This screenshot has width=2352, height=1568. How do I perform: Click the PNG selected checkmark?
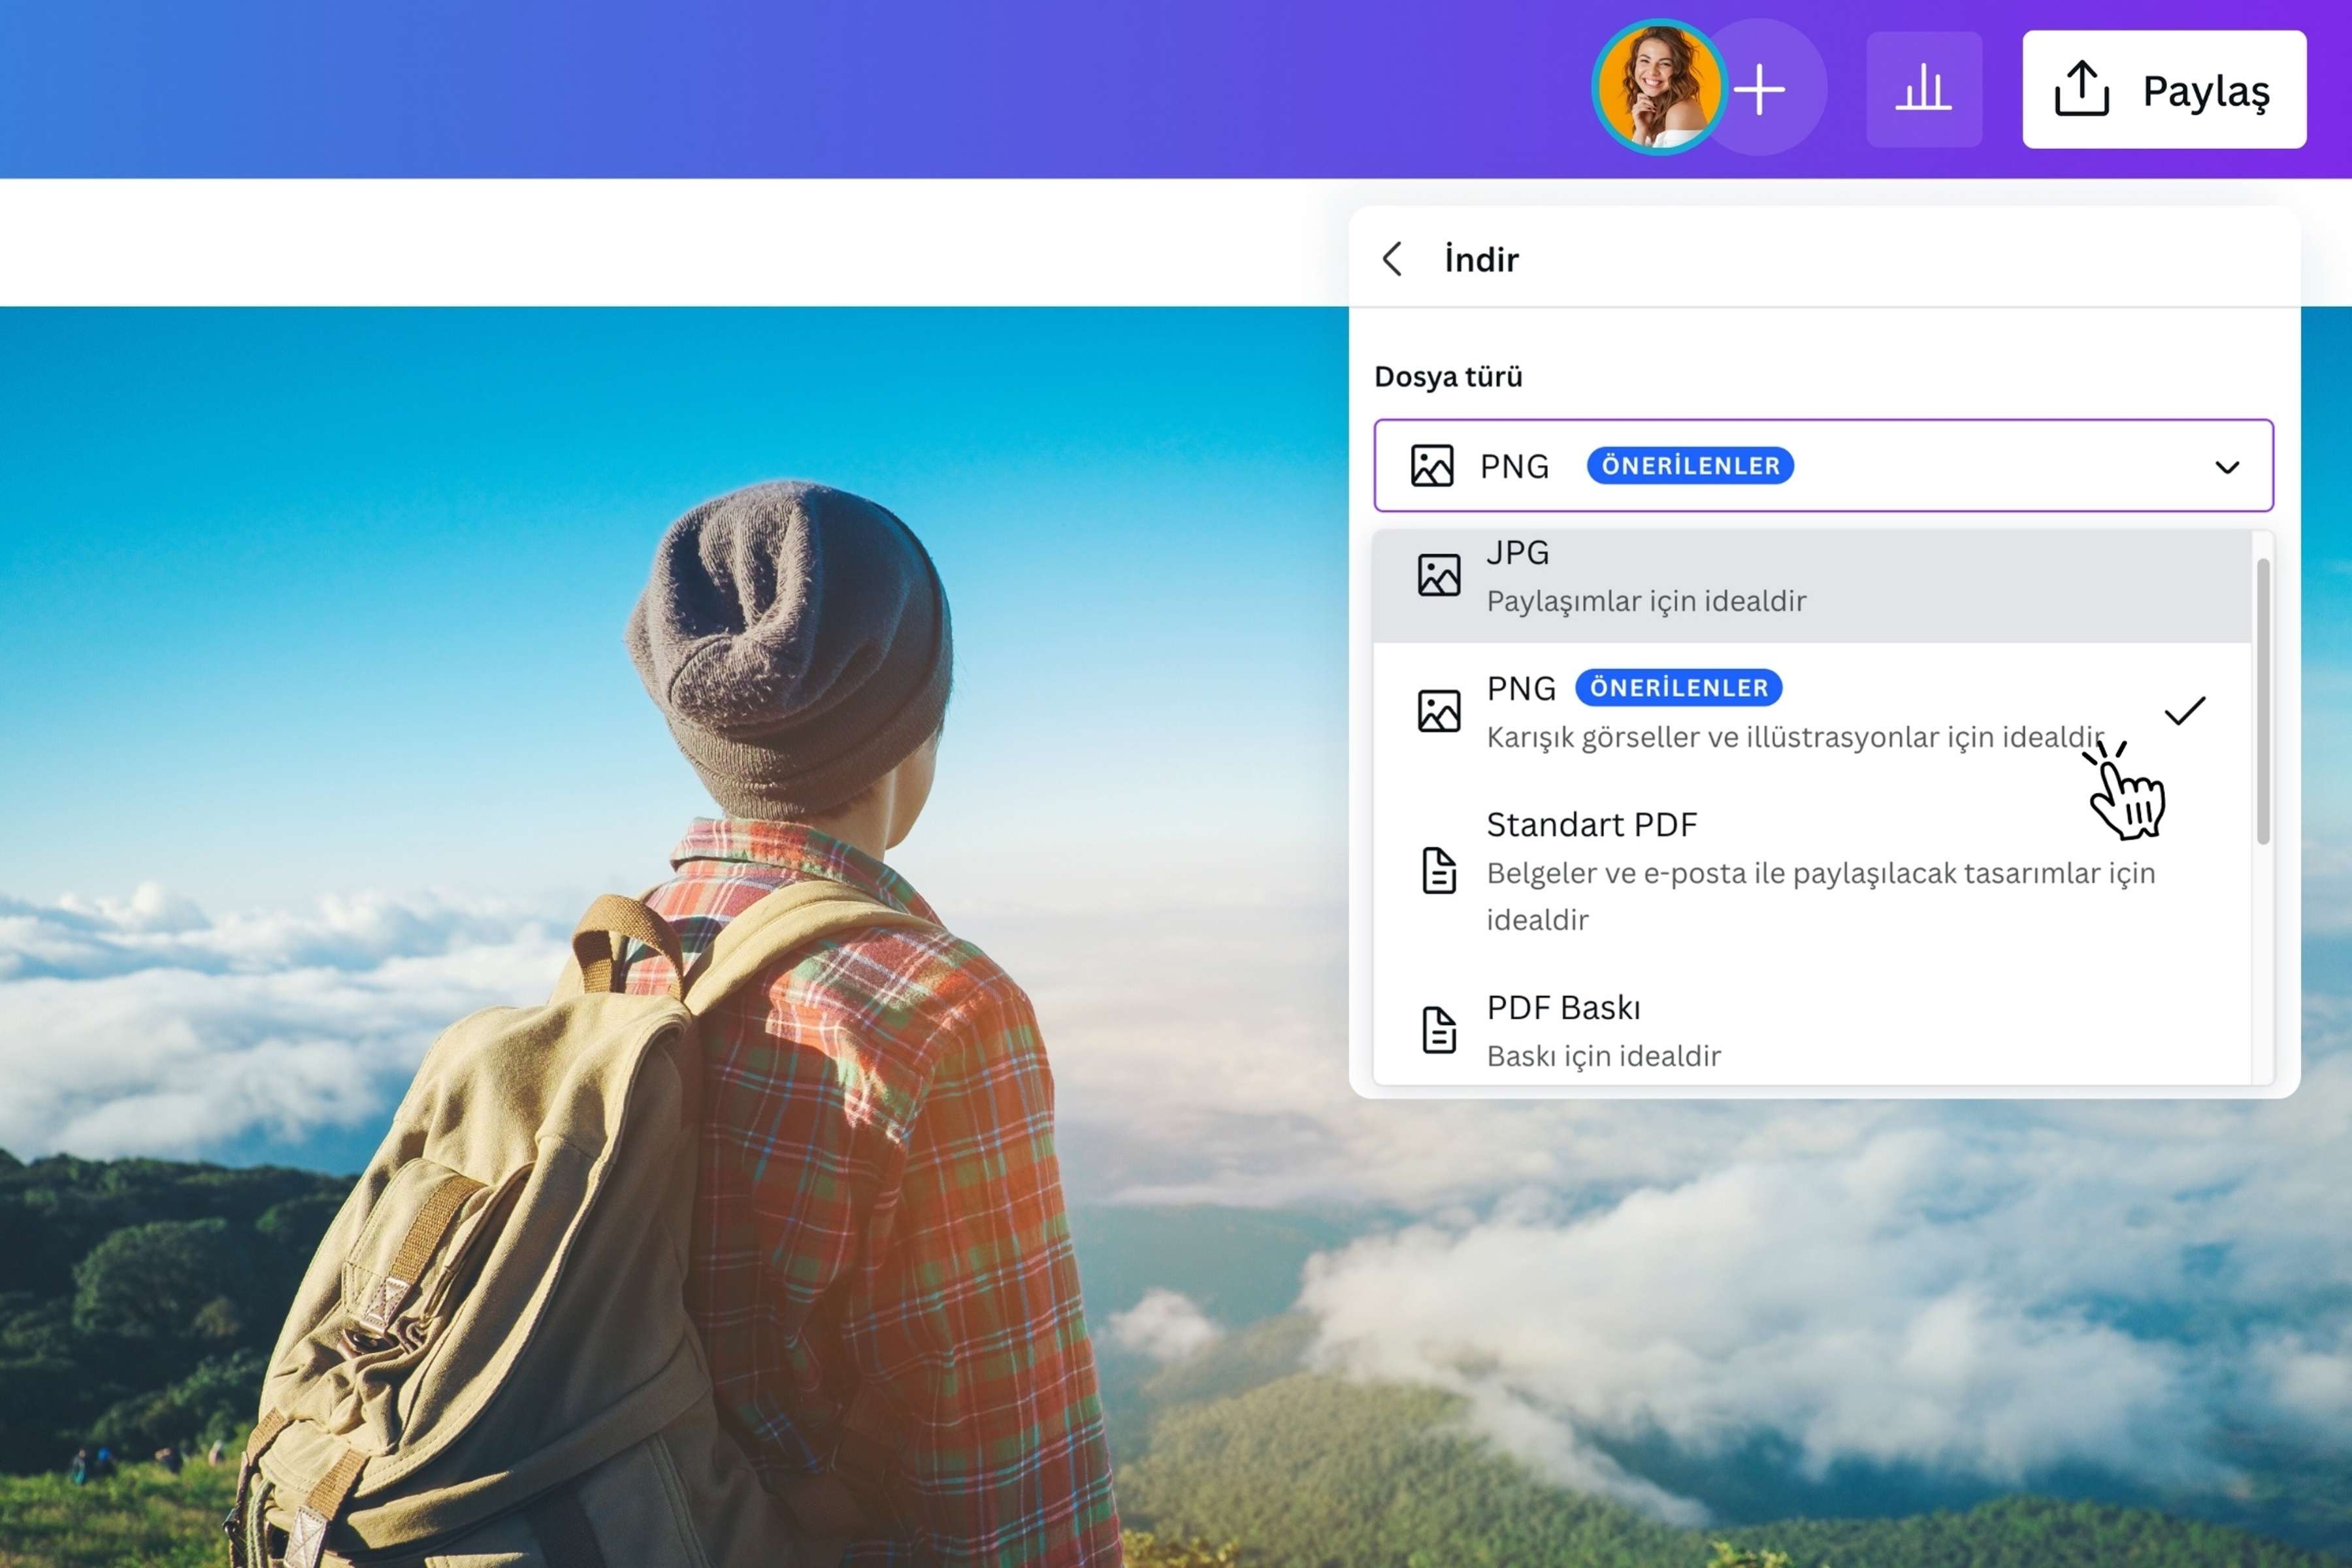[x=2184, y=710]
